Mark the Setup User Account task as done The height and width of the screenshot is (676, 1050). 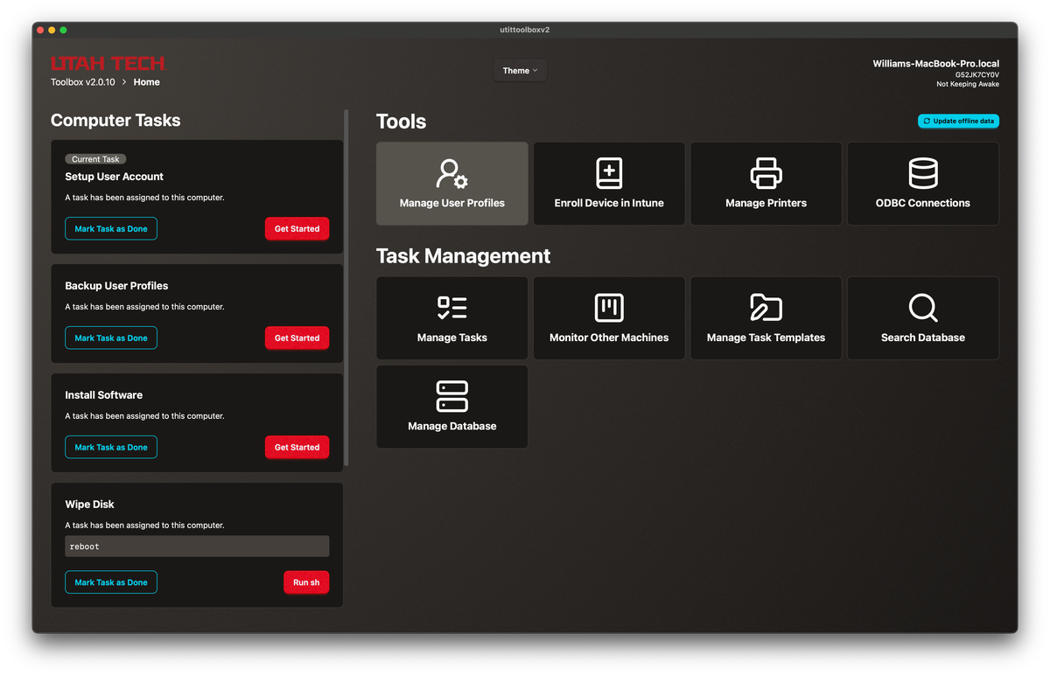tap(111, 228)
